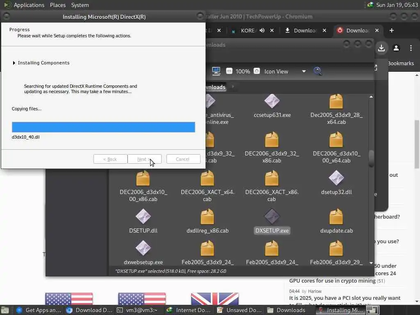The width and height of the screenshot is (420, 315).
Task: Click the file manager vertical scrollbar thumb
Action: pyautogui.click(x=371, y=159)
